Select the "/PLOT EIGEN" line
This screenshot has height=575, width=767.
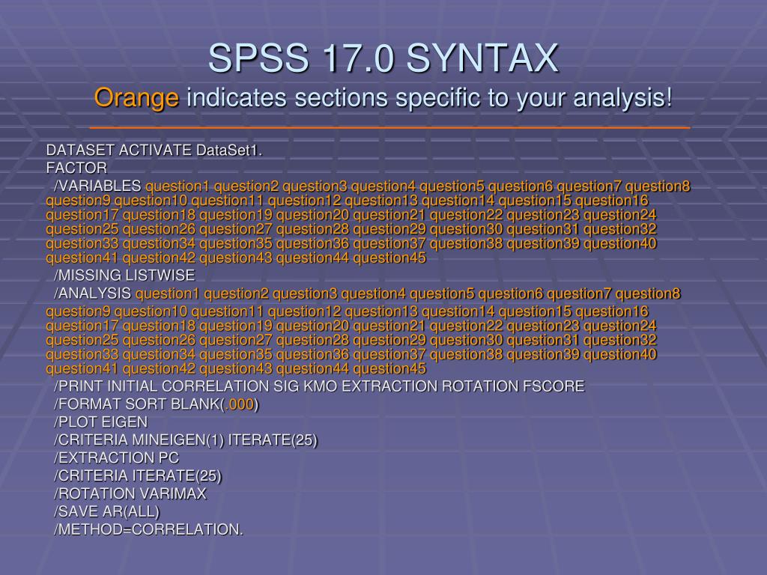[100, 422]
